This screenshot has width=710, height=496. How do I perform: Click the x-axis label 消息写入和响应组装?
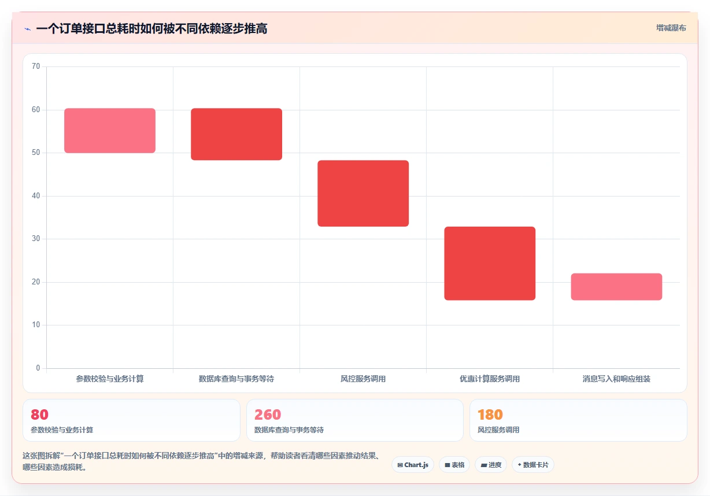tap(616, 379)
